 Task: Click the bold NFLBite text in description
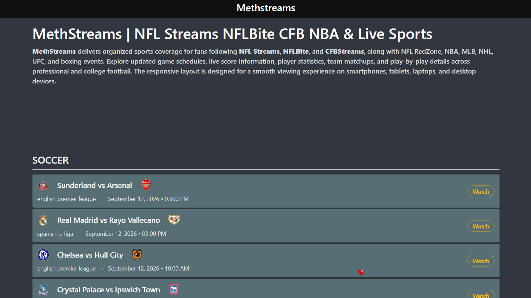tap(295, 51)
